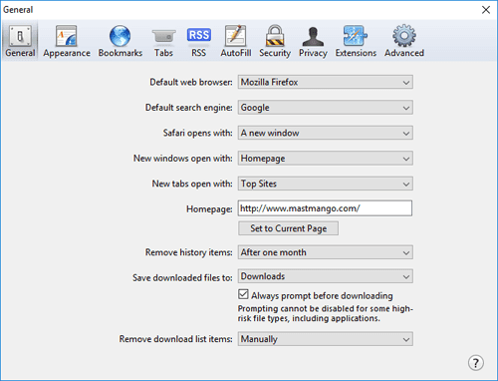Open the Bookmarks globe icon pane
The image size is (498, 381).
121,41
